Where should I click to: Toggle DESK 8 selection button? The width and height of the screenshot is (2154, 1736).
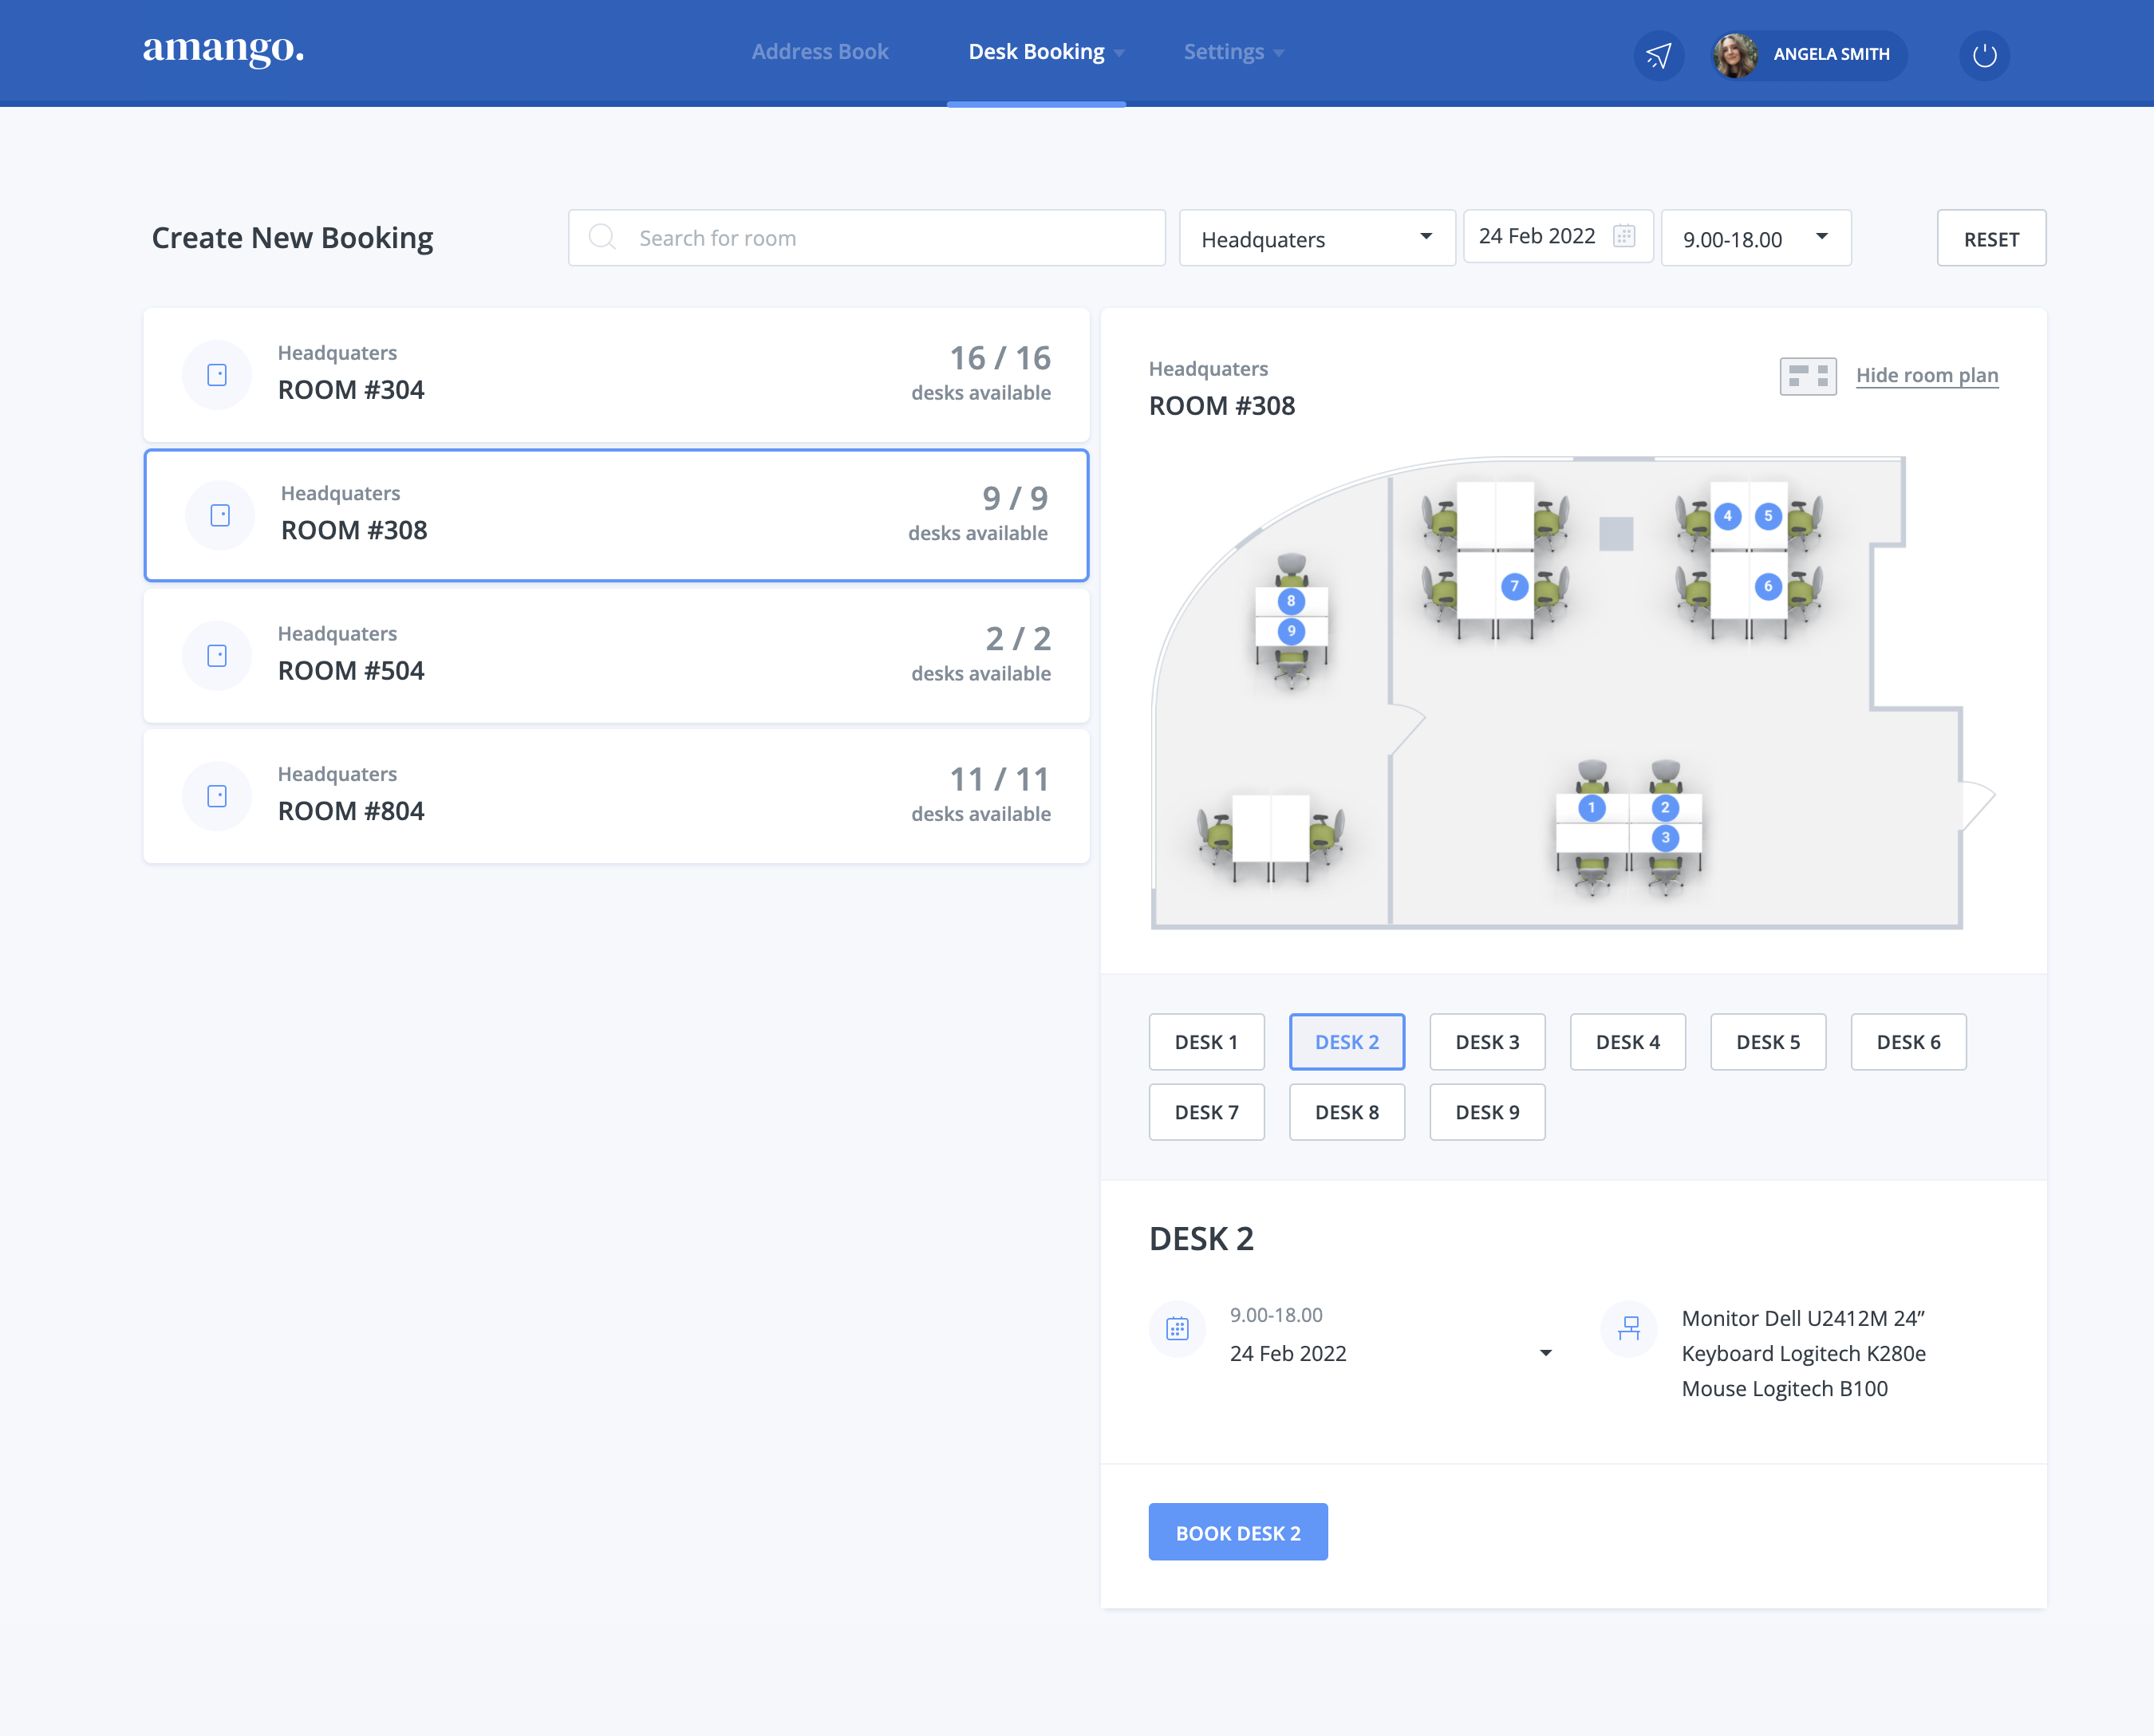point(1346,1112)
